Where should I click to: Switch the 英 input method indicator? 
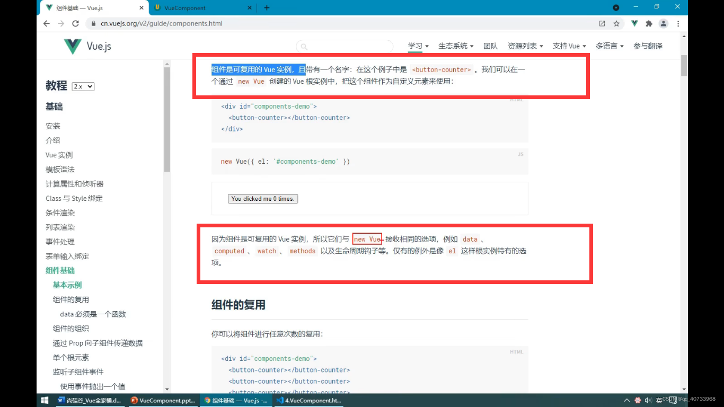click(x=659, y=400)
